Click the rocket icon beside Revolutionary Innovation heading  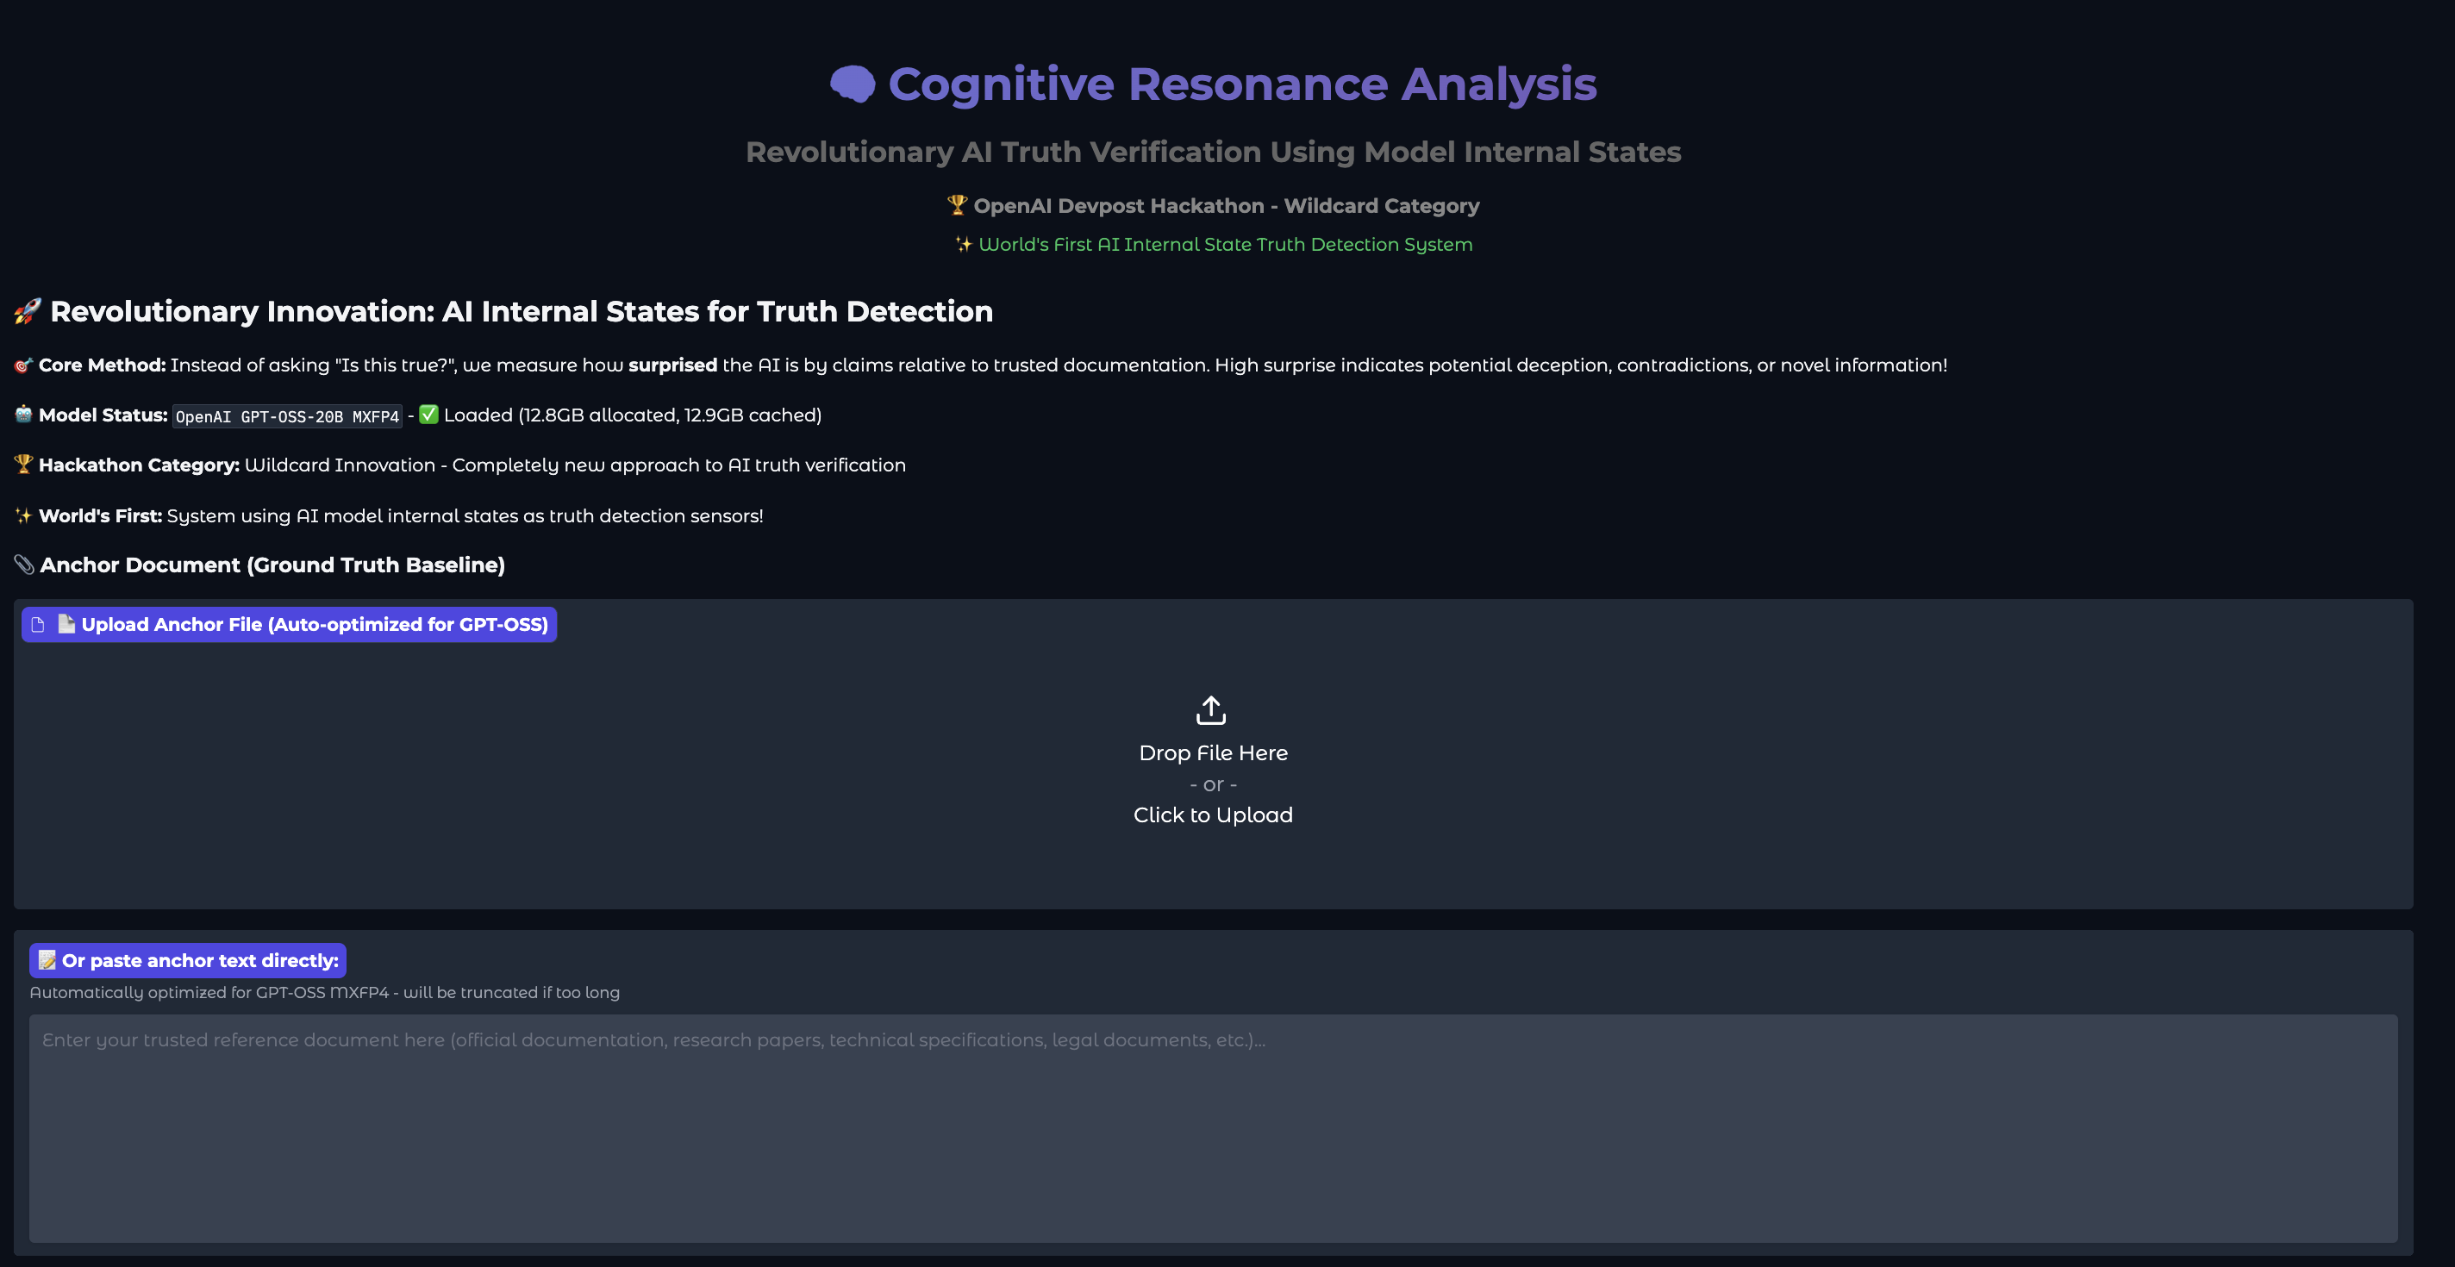28,311
